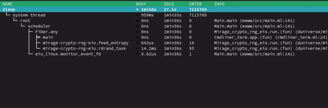Click Mirage_crypto_rng_eio info on Fiber.any row
The width and height of the screenshot is (328, 108).
[271, 32]
